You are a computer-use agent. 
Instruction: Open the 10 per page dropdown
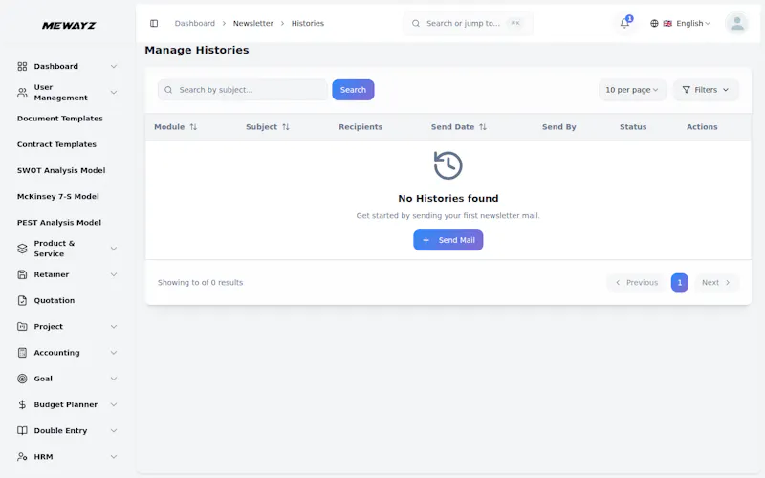(632, 90)
